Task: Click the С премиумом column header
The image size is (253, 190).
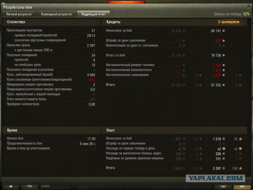Action: coord(228,22)
